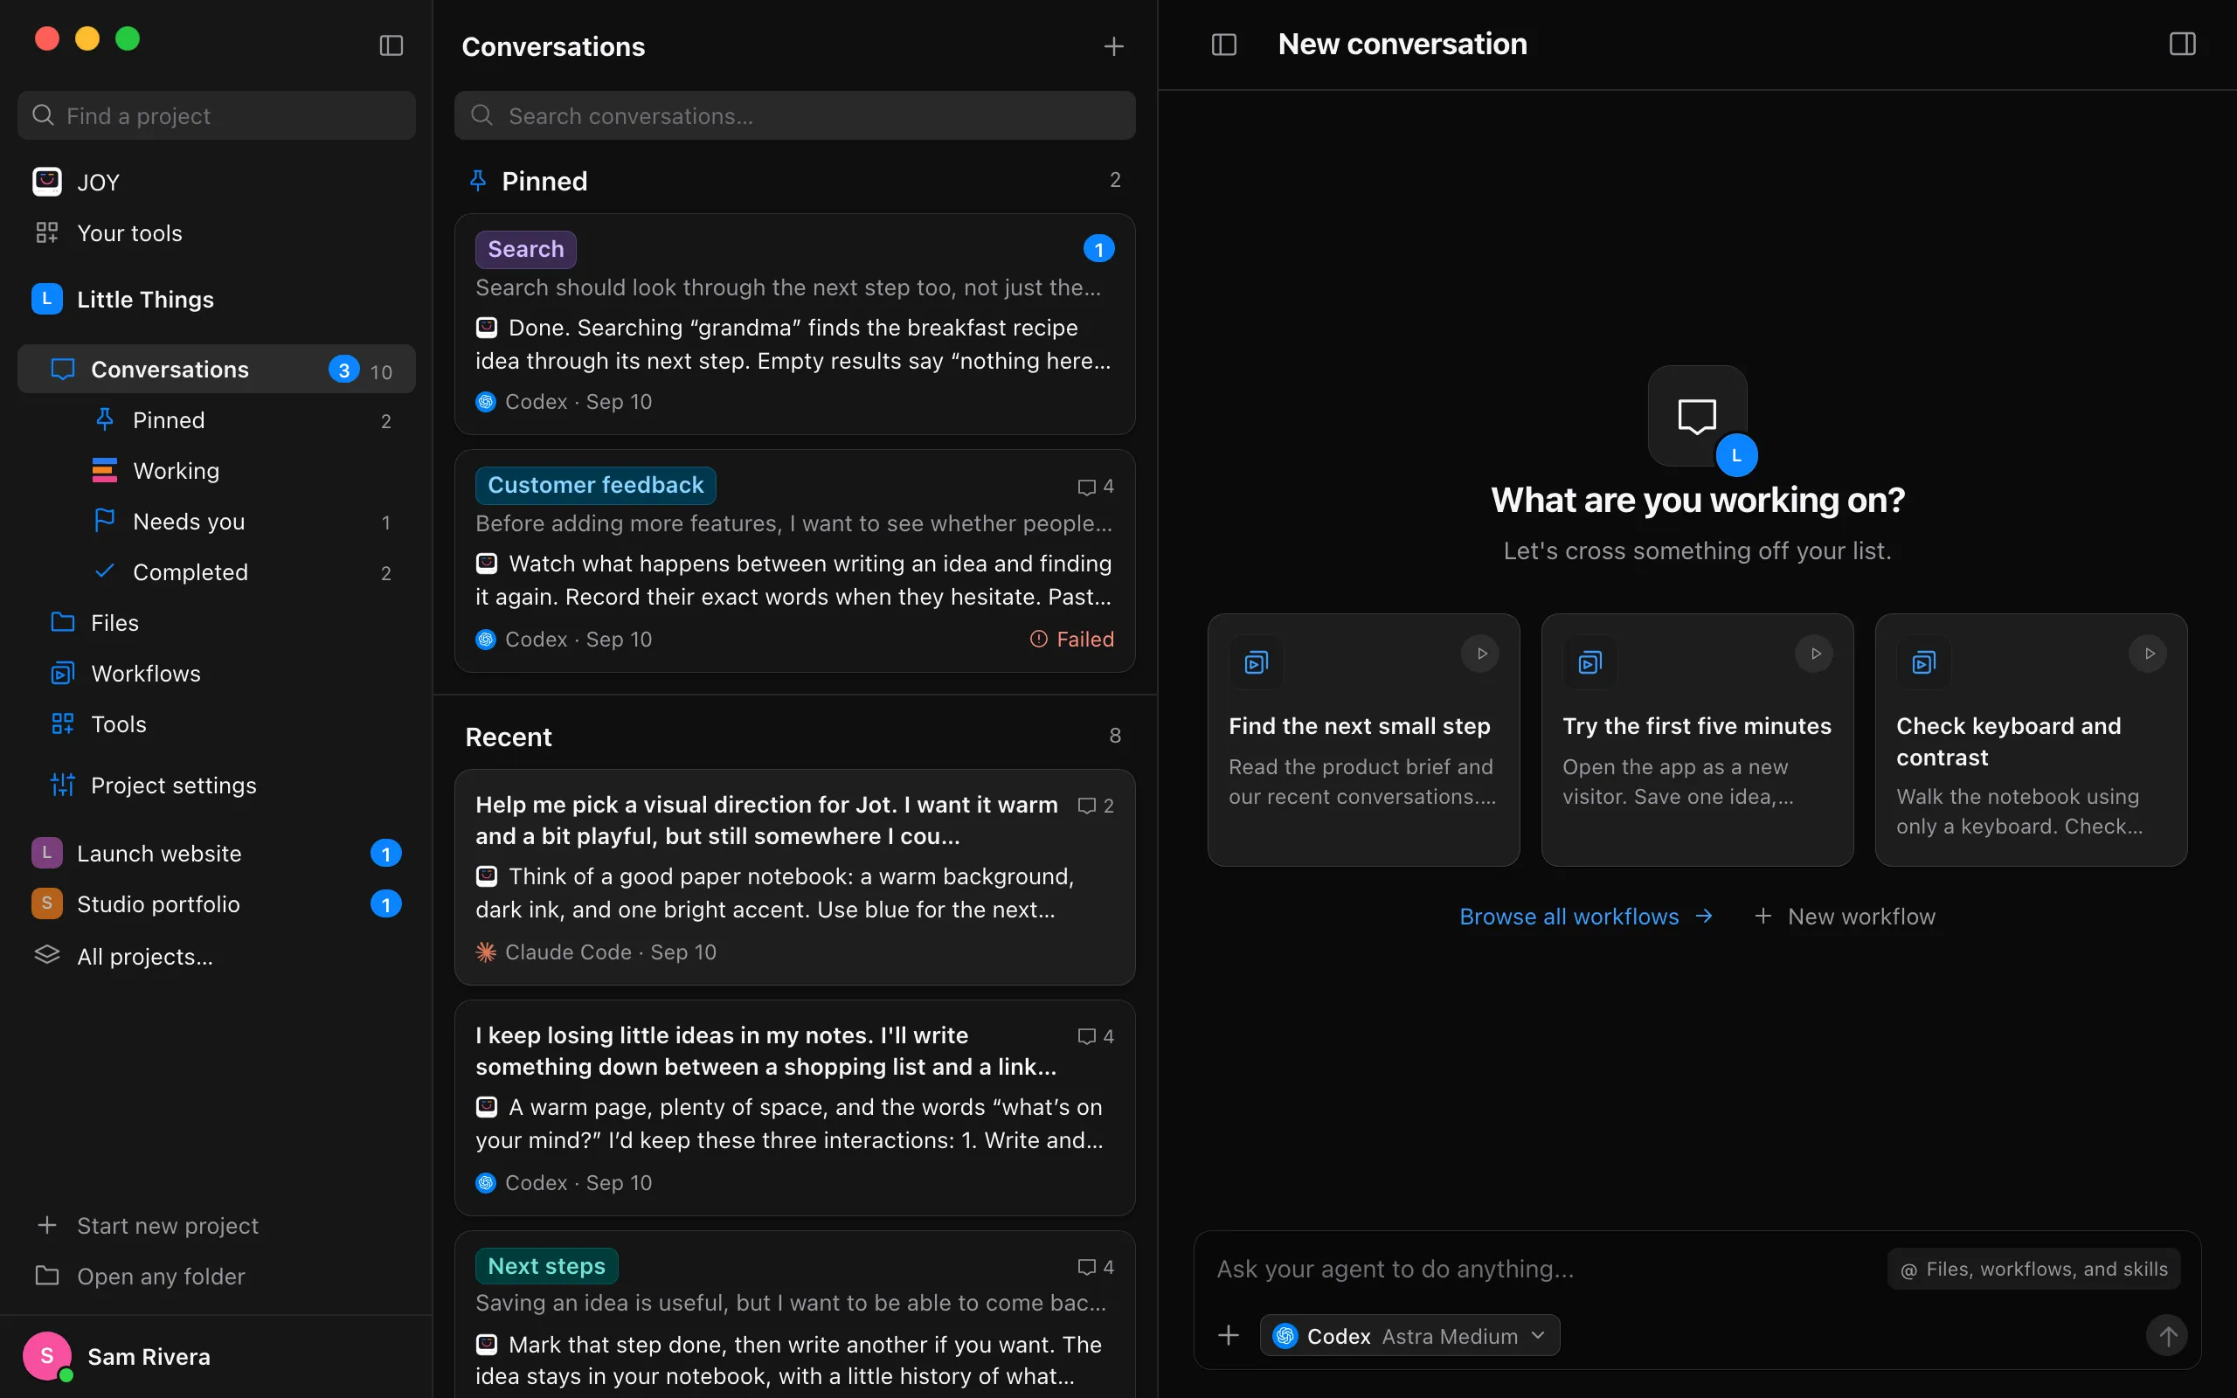Run the Find the next small step workflow
This screenshot has width=2237, height=1398.
pos(1481,654)
